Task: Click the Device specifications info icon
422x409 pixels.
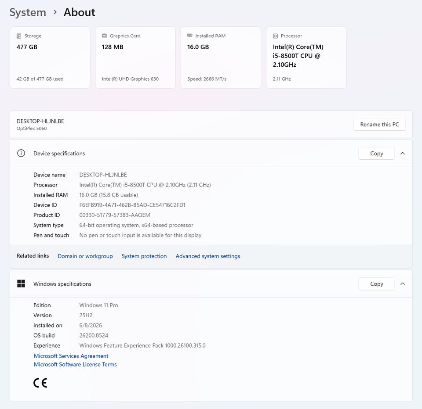Action: tap(21, 153)
